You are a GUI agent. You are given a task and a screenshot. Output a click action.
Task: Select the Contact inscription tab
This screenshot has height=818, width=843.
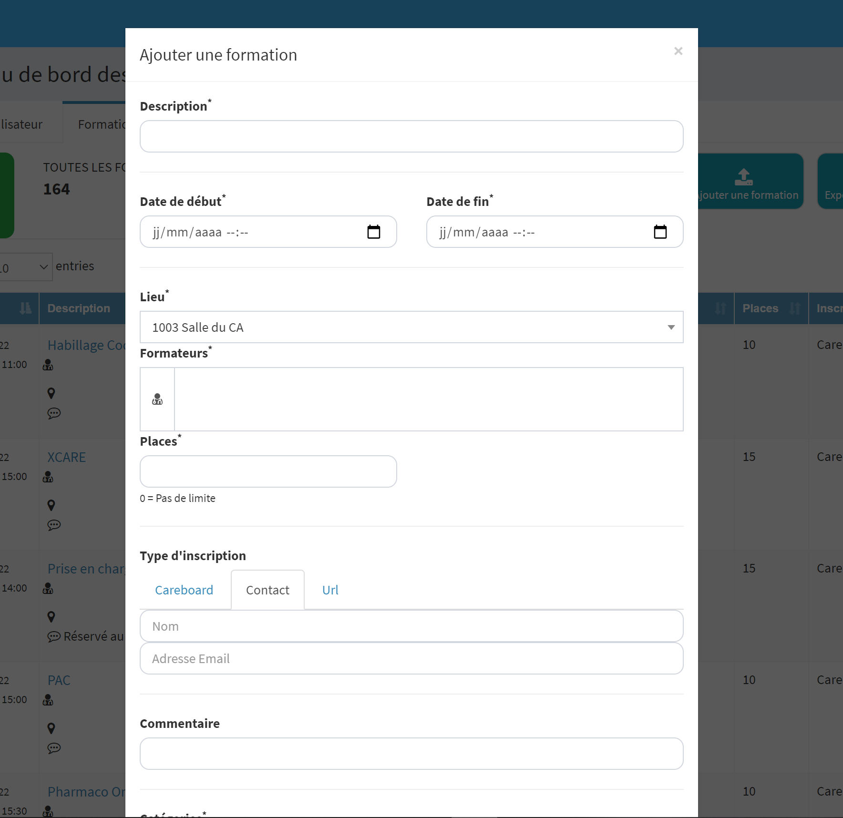tap(267, 590)
